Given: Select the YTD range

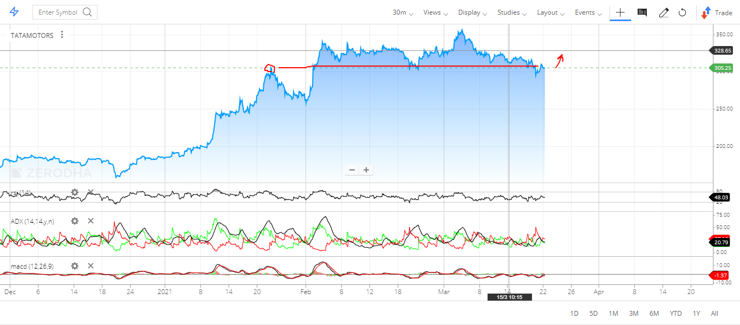Looking at the screenshot, I should (x=676, y=314).
